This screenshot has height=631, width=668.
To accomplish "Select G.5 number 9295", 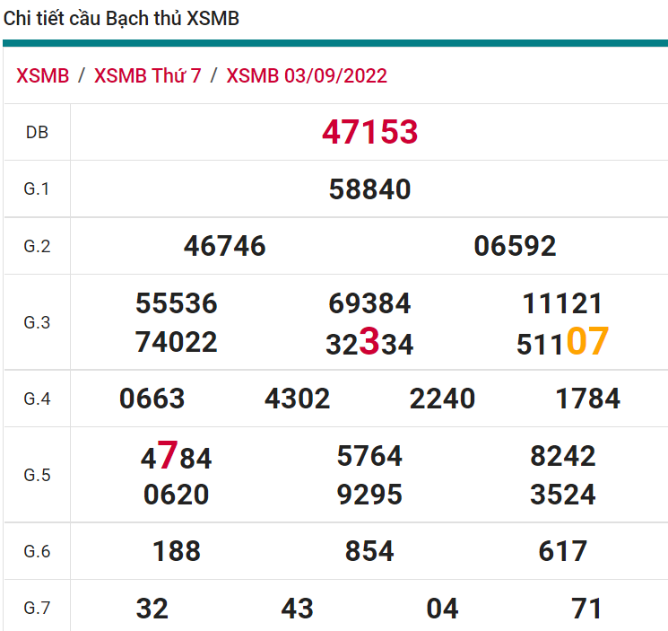I will pos(369,495).
